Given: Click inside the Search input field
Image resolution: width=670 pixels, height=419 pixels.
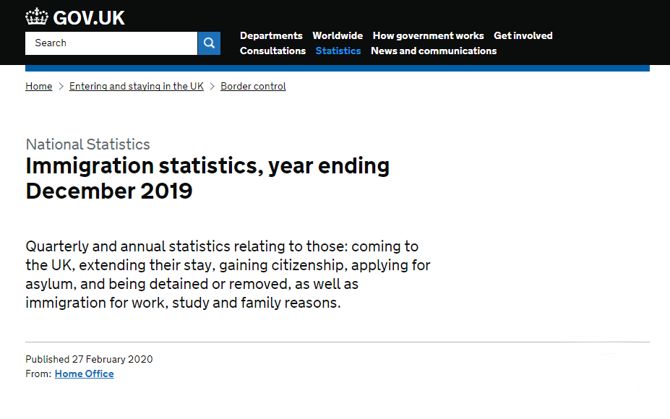Looking at the screenshot, I should point(111,43).
